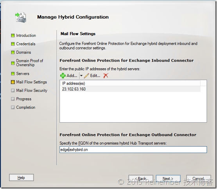Click gray status square beside Completion
The height and width of the screenshot is (189, 217).
coord(13,107)
